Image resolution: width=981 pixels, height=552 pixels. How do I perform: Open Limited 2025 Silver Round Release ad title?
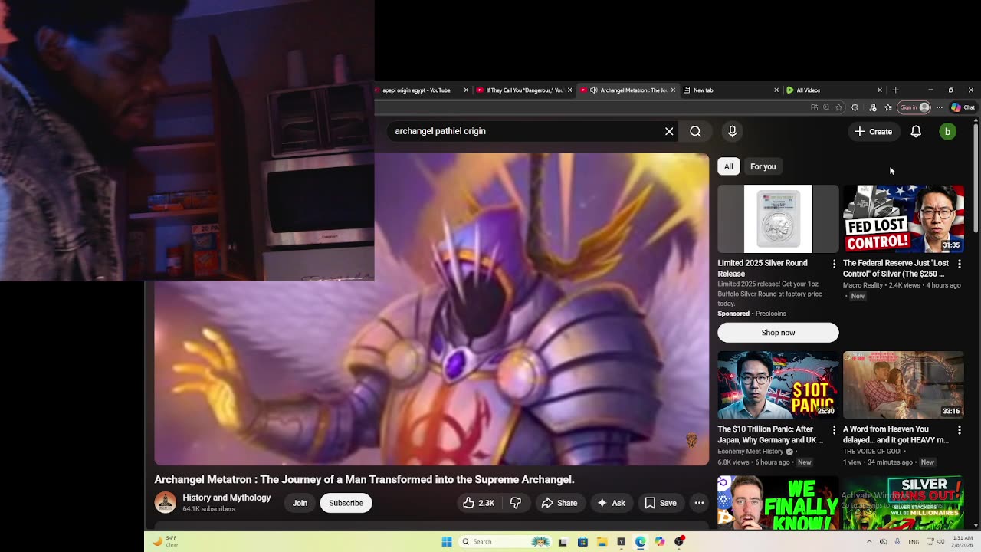pyautogui.click(x=763, y=268)
